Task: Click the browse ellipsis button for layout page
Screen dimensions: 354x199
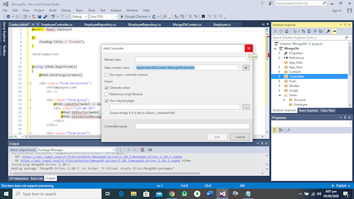Action: tap(246, 107)
